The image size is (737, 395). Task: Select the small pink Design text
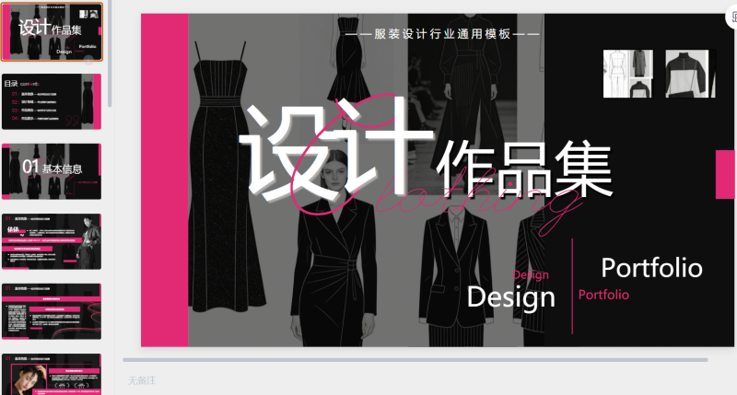(531, 274)
